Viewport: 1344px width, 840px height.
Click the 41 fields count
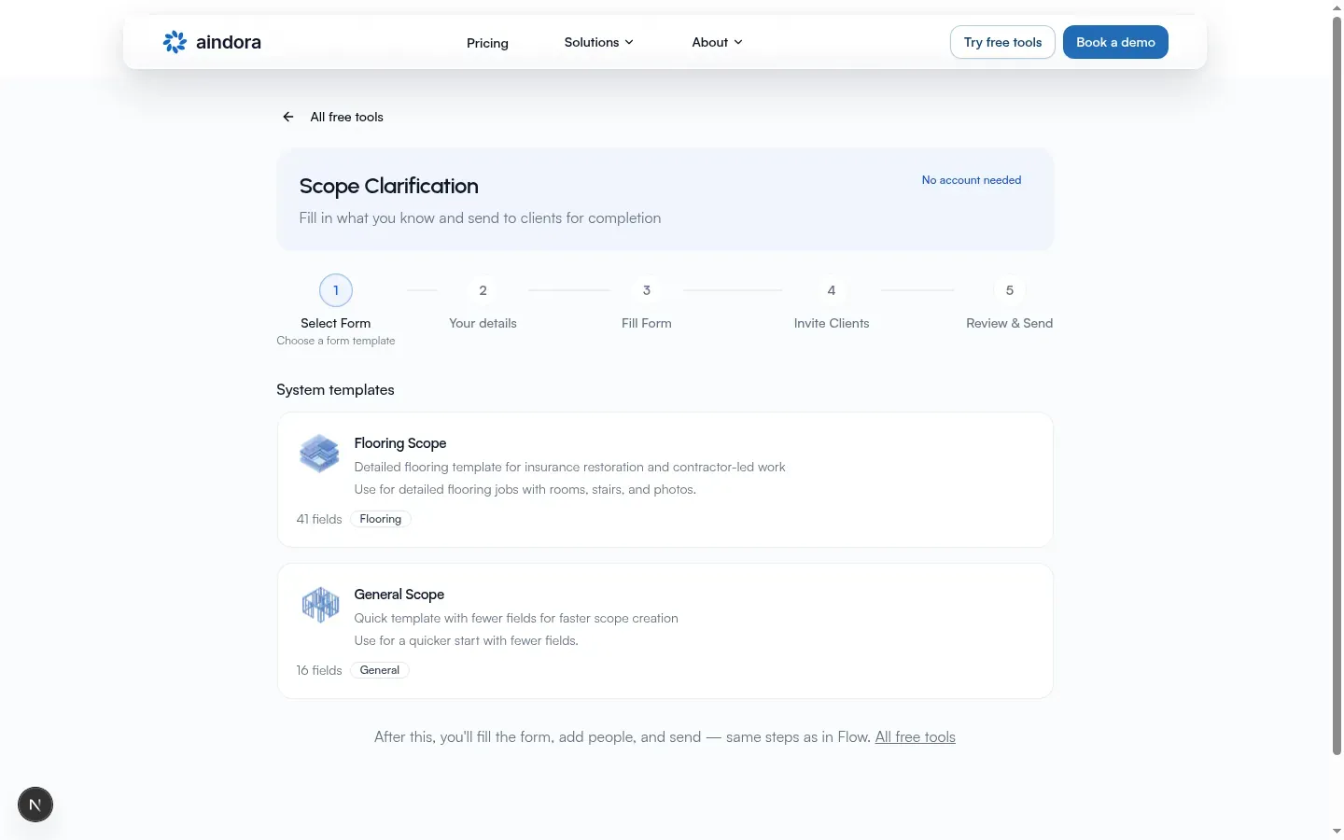319,519
